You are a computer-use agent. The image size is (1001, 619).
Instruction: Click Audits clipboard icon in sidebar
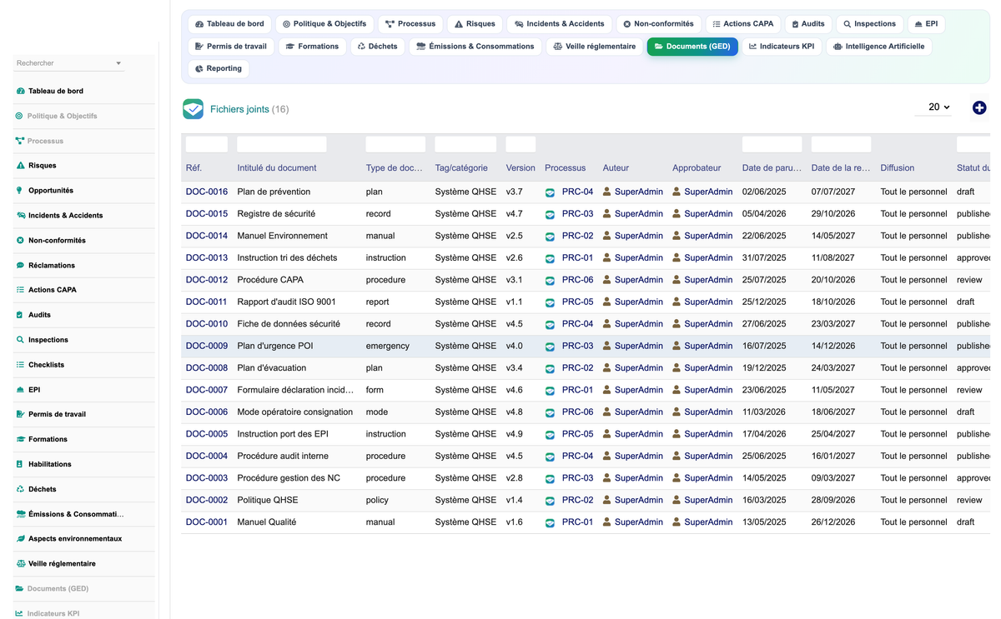(20, 315)
